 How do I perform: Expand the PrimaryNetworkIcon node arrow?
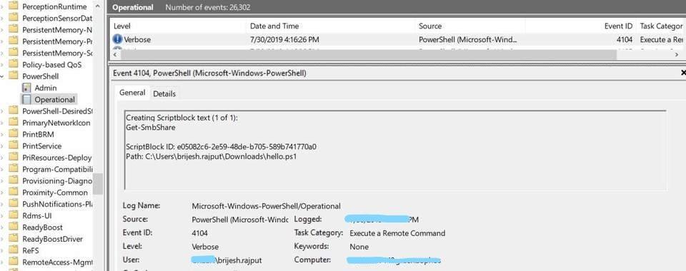[3, 123]
